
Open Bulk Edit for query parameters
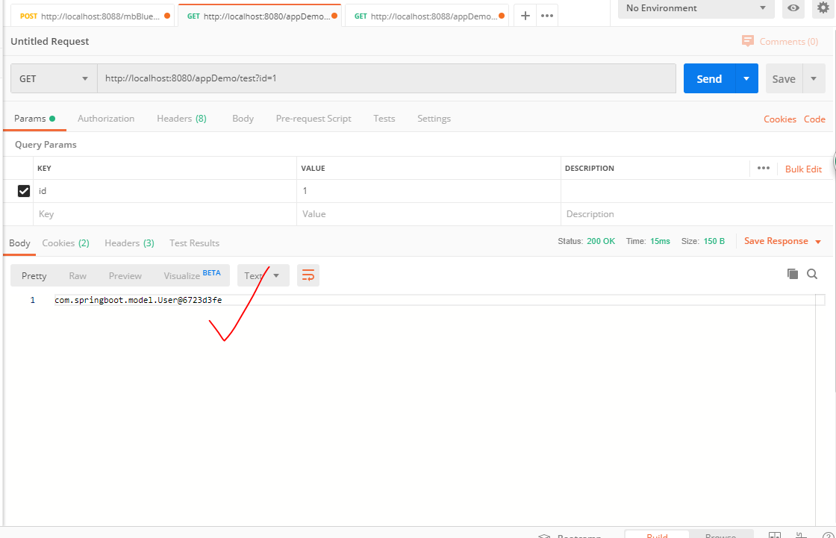803,169
